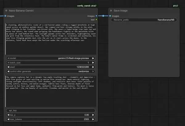Click the comfy_nanob #147 badge
This screenshot has height=126, width=185.
point(87,6)
